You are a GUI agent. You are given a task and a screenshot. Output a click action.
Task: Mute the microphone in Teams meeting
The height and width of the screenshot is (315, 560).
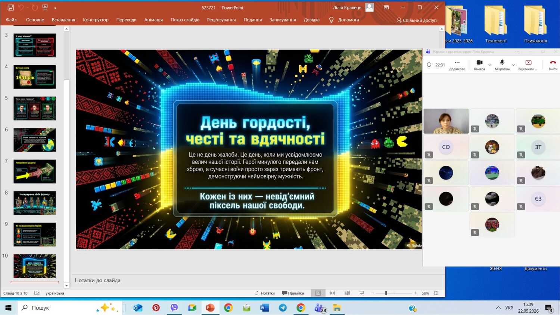502,65
